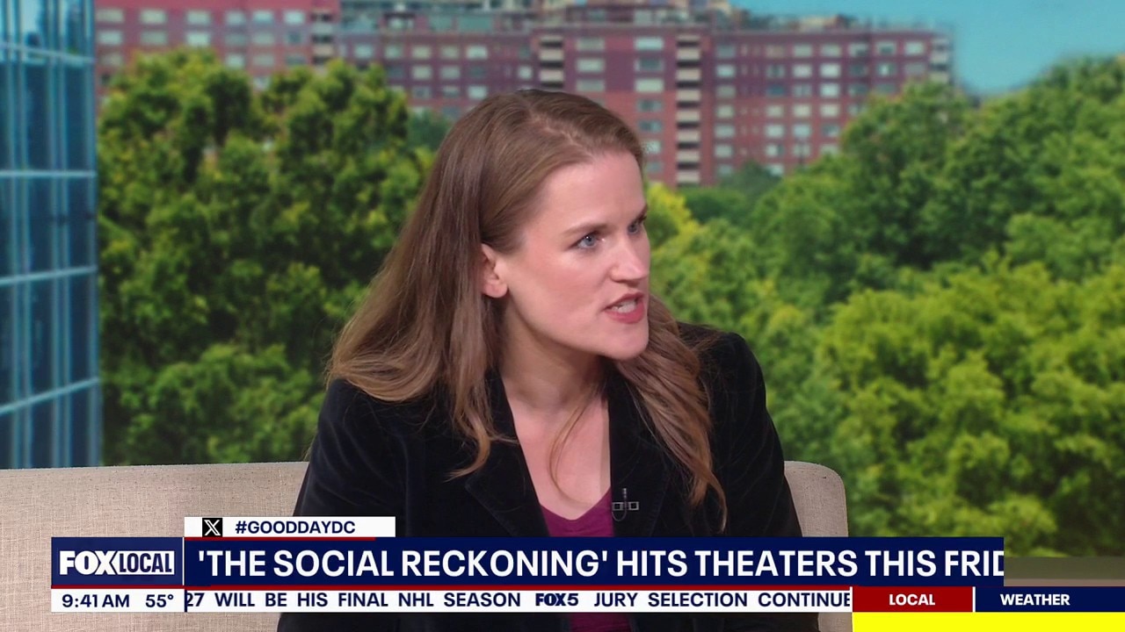Click the FOX LOCAL logo
This screenshot has width=1125, height=632.
(117, 563)
